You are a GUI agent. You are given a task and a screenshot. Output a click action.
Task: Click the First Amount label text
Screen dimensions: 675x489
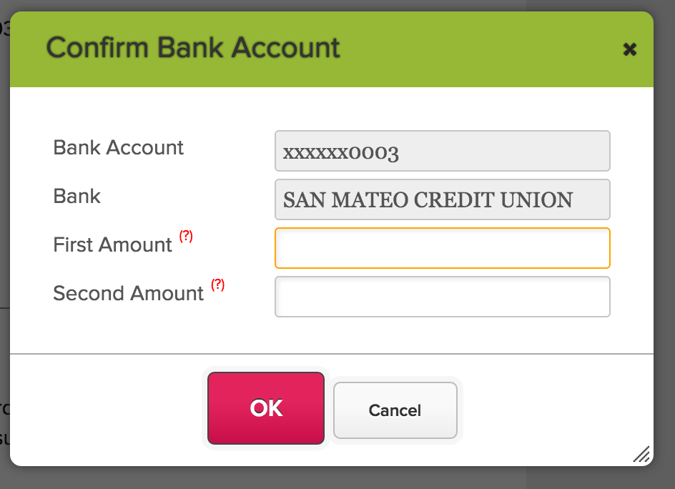pyautogui.click(x=112, y=245)
